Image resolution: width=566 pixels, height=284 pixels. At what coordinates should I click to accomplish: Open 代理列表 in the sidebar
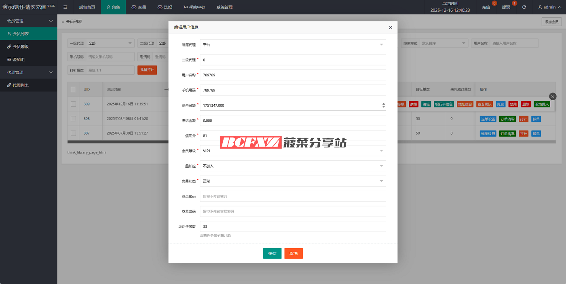[20, 85]
